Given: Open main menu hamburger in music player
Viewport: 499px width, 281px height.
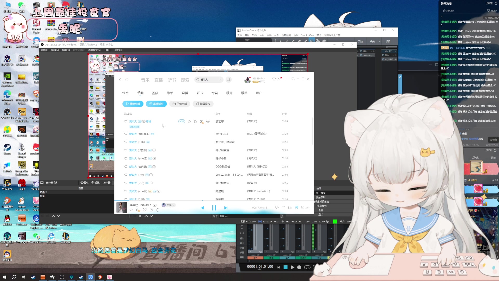Looking at the screenshot, I should pos(285,79).
